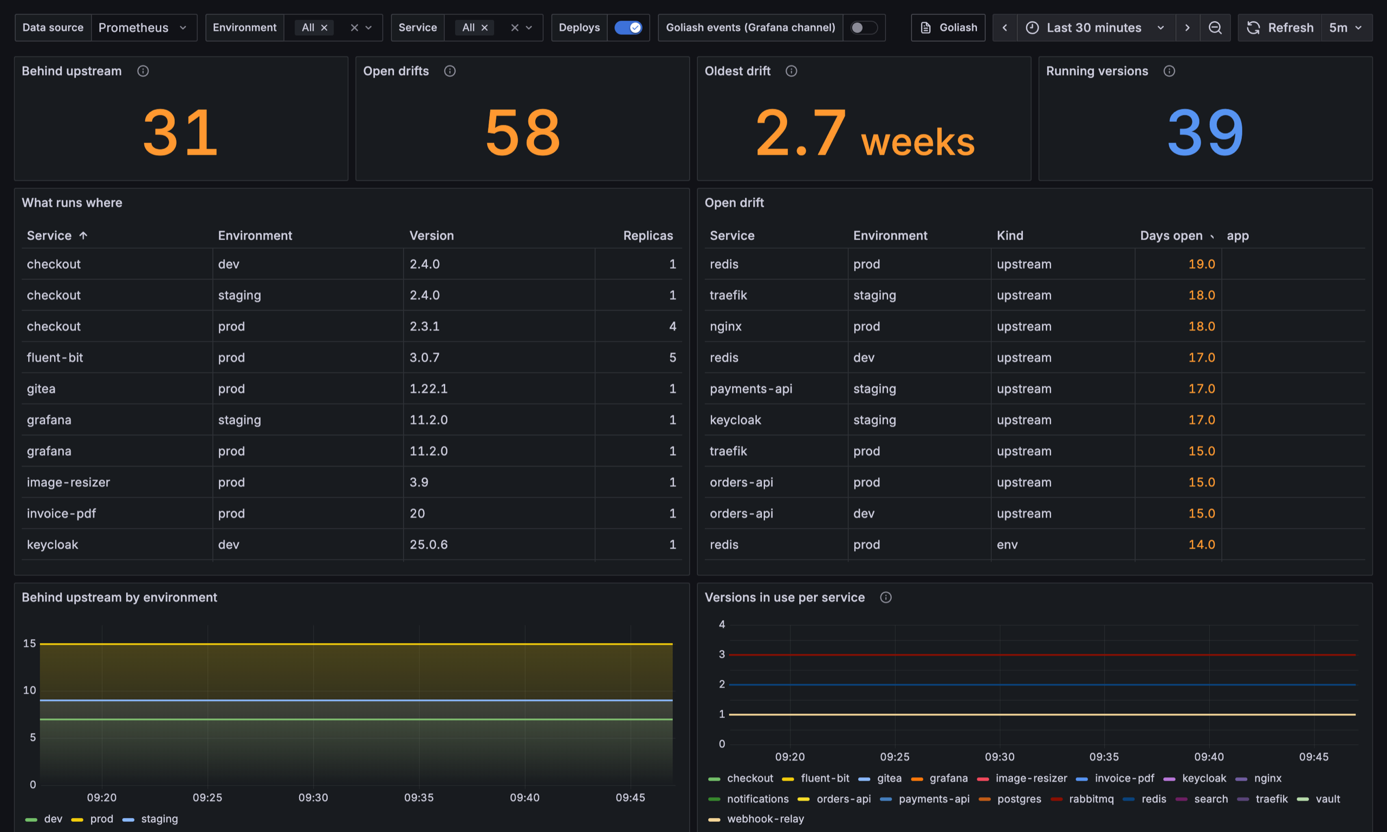1387x832 pixels.
Task: Clear the Service filter selection
Action: pos(515,28)
